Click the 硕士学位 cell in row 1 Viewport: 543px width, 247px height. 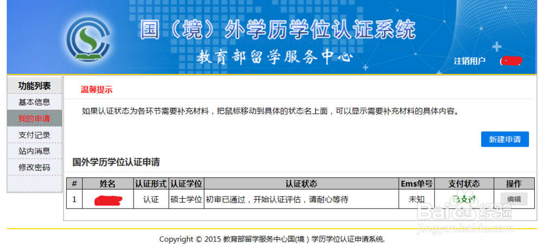(186, 200)
